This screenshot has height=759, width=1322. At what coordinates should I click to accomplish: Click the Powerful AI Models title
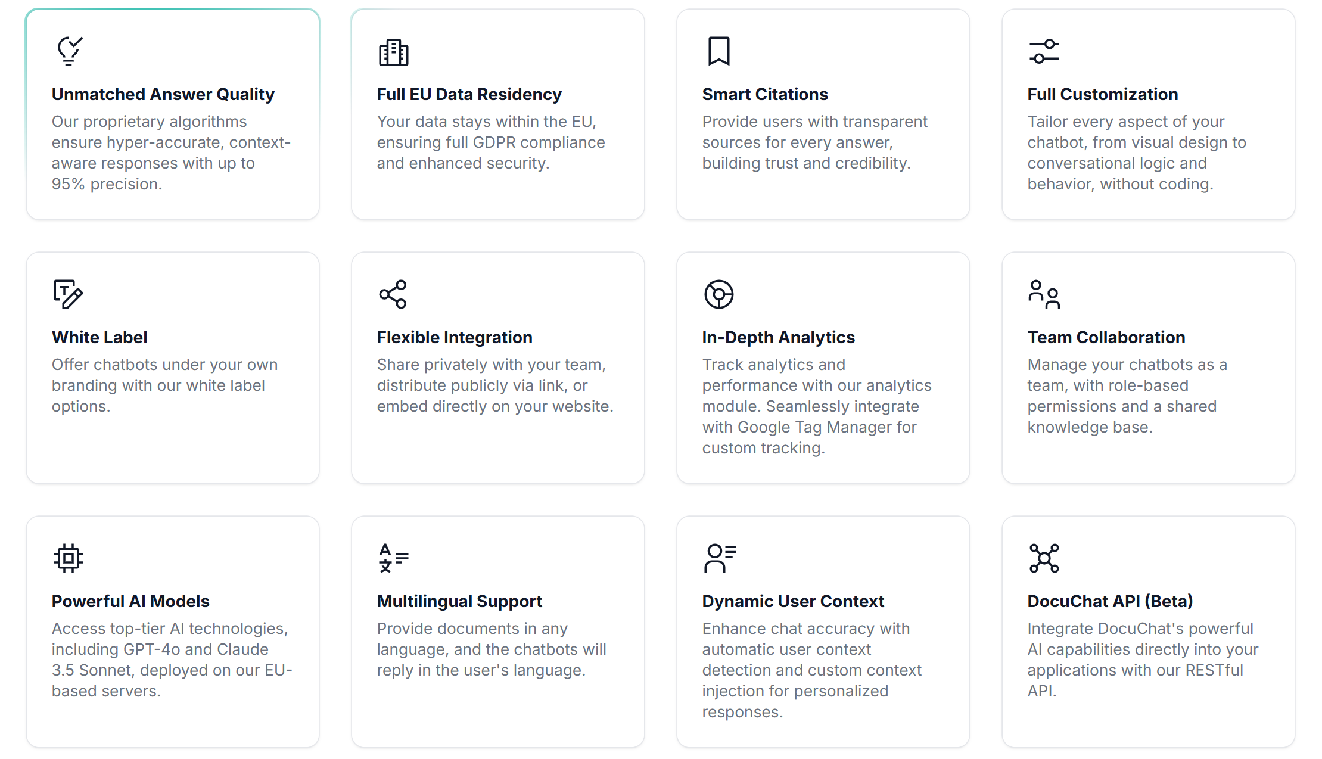tap(130, 601)
